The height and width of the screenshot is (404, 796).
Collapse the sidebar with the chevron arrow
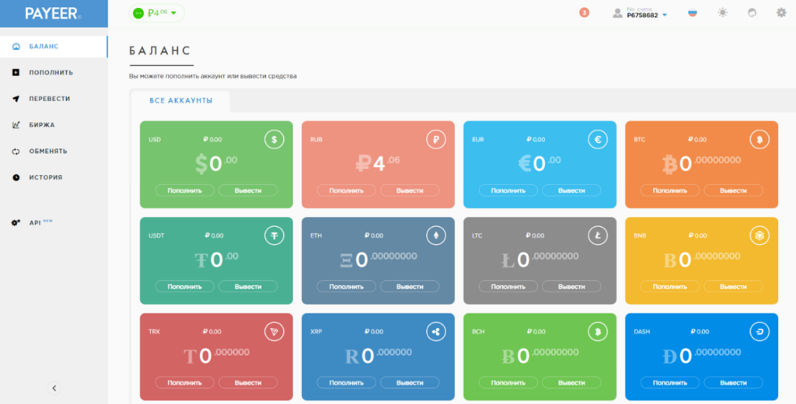point(54,388)
